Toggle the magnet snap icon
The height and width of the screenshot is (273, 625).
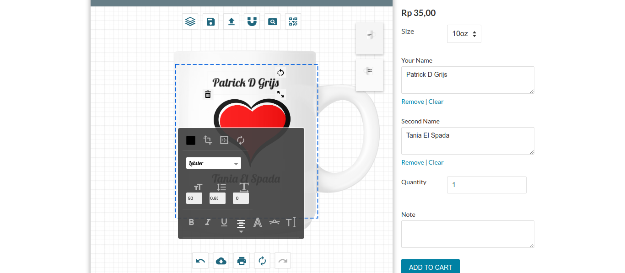coord(252,21)
